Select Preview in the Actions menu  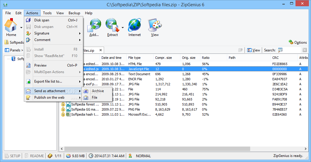54,65
